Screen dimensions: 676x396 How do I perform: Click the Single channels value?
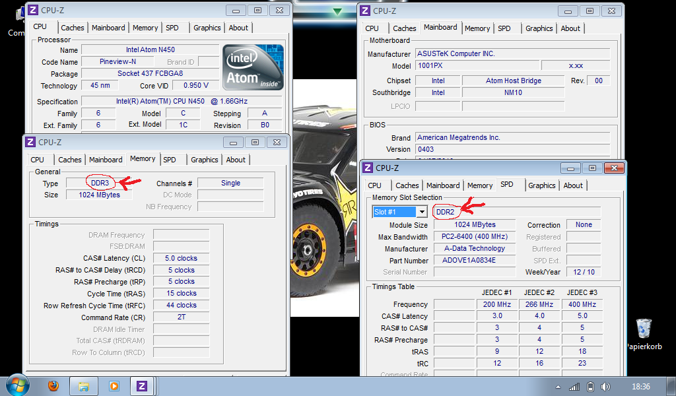[230, 183]
